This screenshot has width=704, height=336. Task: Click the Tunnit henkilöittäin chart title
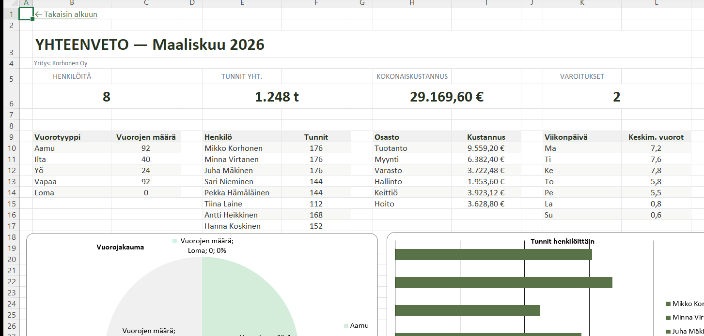coord(562,241)
